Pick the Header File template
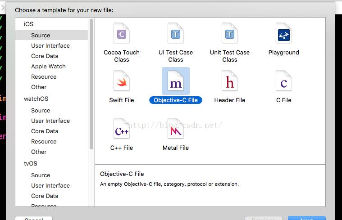The width and height of the screenshot is (342, 220). point(230,81)
